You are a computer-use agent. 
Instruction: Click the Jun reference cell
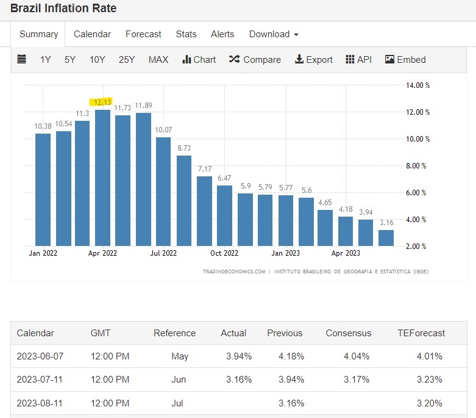(x=179, y=380)
